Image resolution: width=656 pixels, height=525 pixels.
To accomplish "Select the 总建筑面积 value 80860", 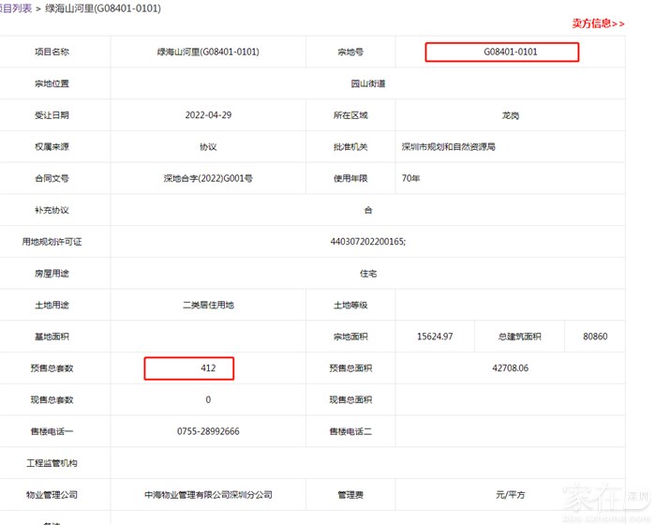I will click(595, 337).
